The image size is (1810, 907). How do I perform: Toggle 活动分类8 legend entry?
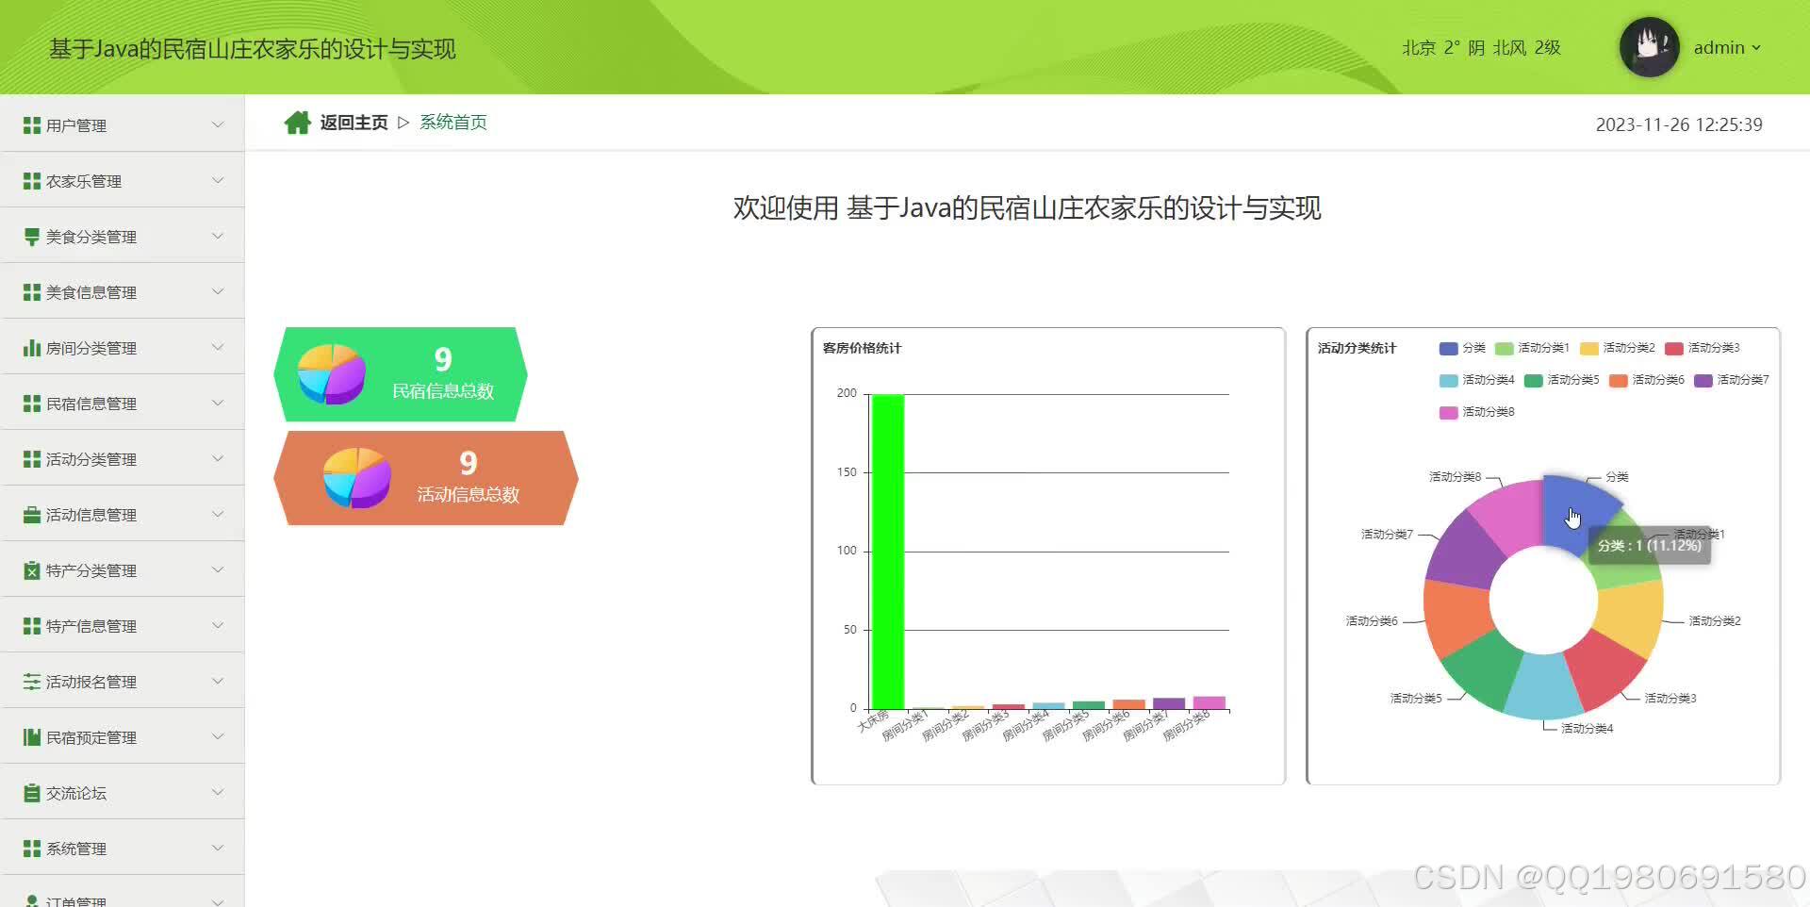(x=1476, y=412)
